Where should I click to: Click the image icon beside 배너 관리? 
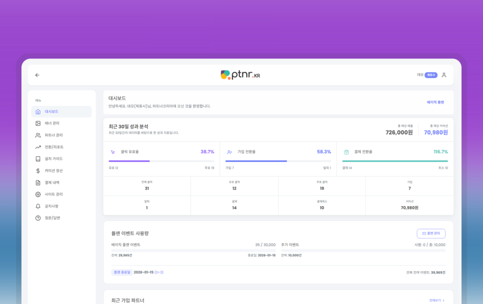38,123
